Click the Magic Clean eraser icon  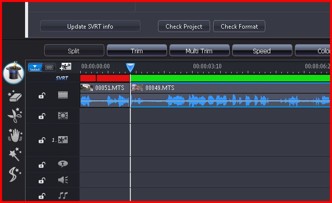click(15, 96)
